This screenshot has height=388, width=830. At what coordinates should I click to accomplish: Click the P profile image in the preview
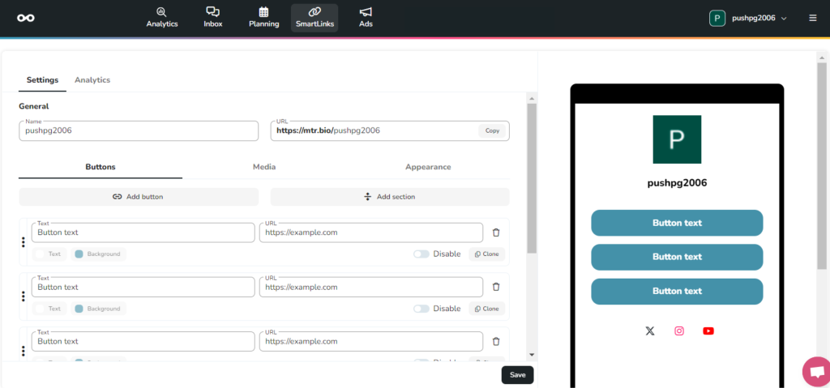pos(677,139)
